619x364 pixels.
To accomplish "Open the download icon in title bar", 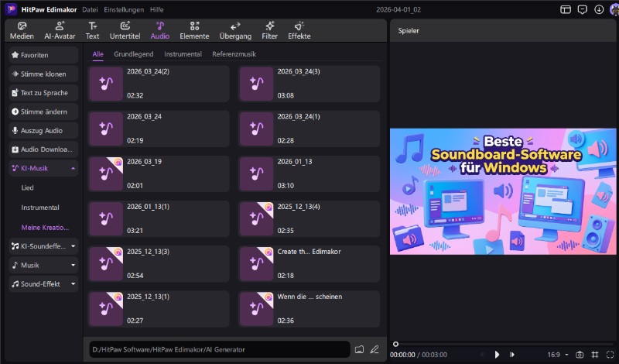I will click(x=599, y=9).
